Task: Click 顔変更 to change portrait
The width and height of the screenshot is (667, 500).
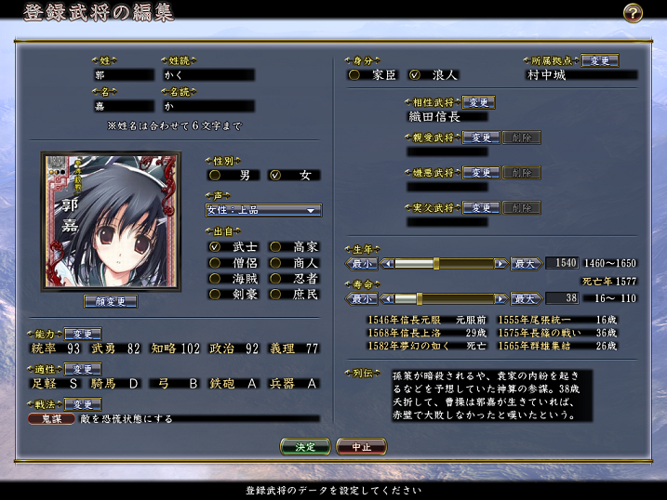Action: coord(111,301)
